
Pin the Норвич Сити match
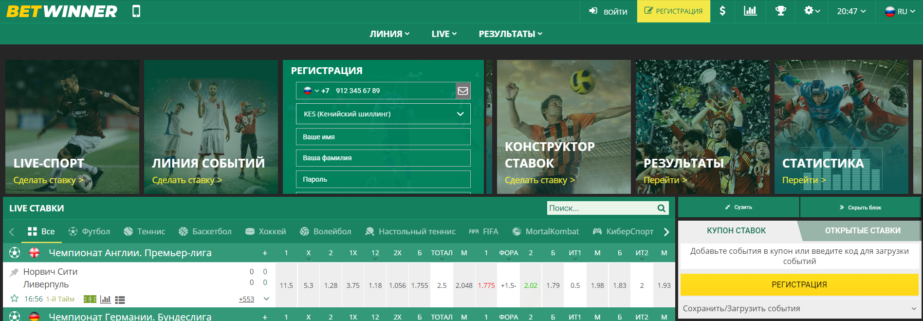click(14, 272)
